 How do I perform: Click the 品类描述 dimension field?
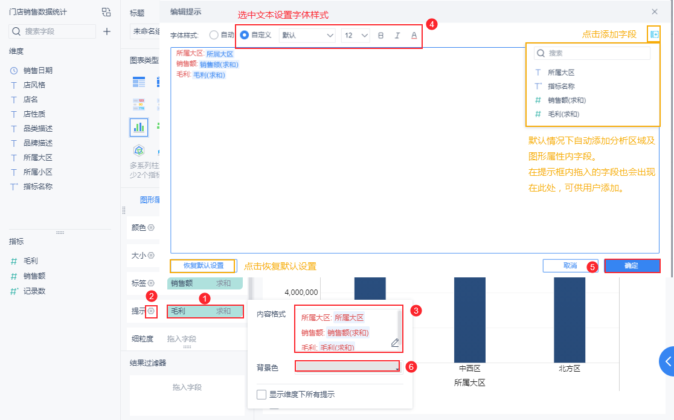coord(38,129)
